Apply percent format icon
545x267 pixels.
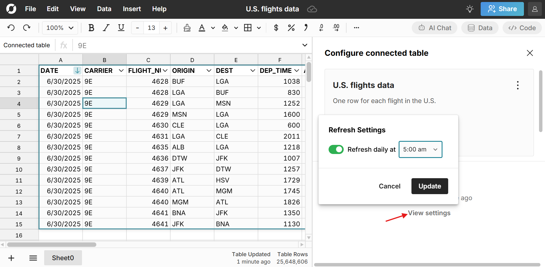pyautogui.click(x=291, y=28)
